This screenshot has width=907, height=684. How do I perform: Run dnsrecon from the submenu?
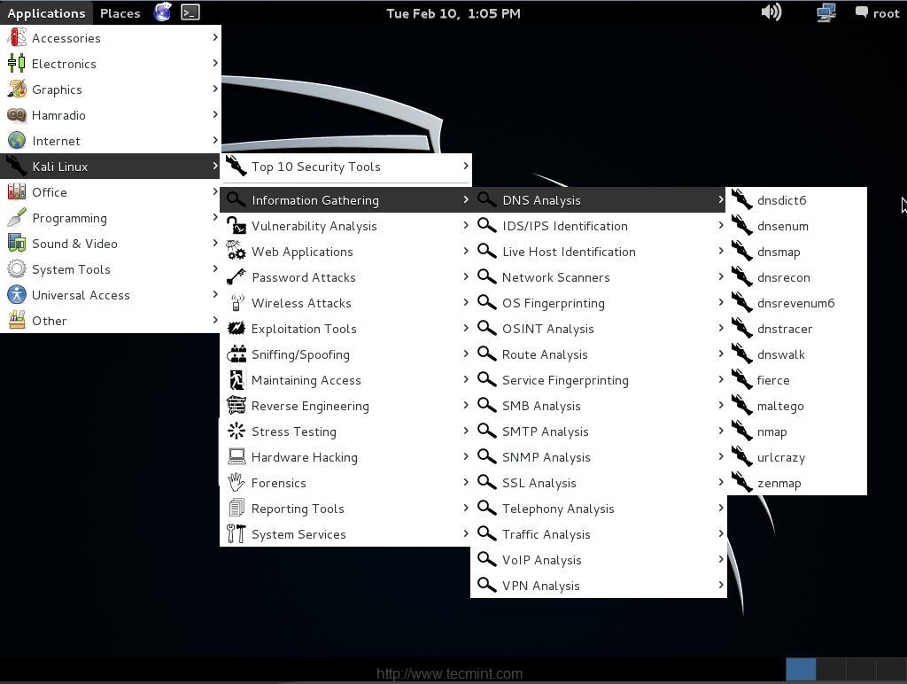point(783,277)
